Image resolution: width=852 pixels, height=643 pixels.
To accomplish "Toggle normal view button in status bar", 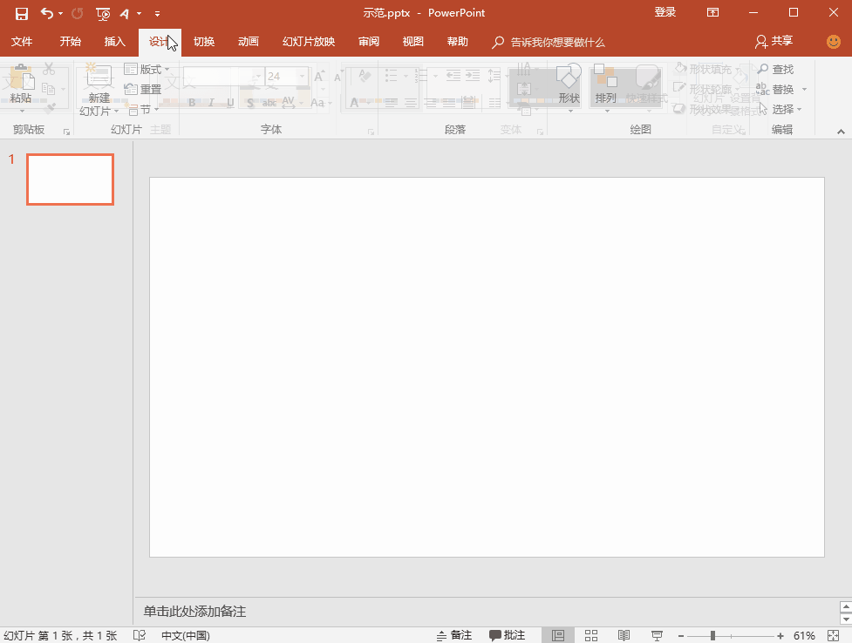I will [x=558, y=635].
